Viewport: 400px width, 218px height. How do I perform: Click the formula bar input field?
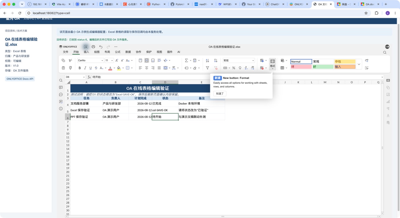236,77
